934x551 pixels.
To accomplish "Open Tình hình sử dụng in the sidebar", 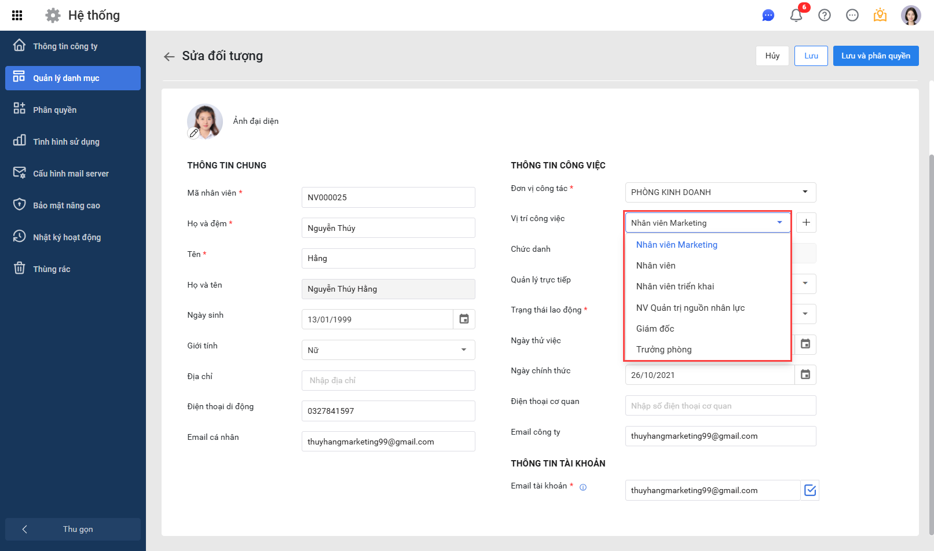I will 73,142.
